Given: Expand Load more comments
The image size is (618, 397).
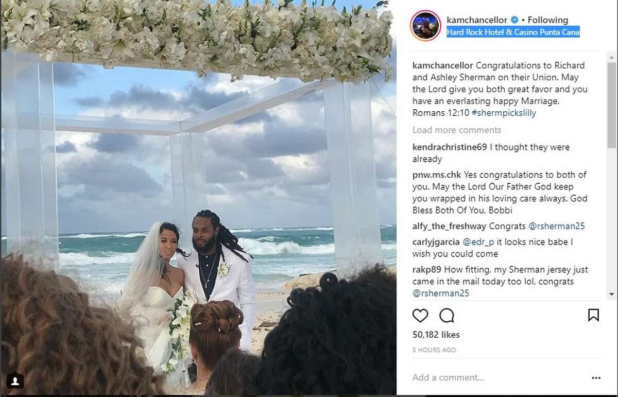Looking at the screenshot, I should [457, 130].
